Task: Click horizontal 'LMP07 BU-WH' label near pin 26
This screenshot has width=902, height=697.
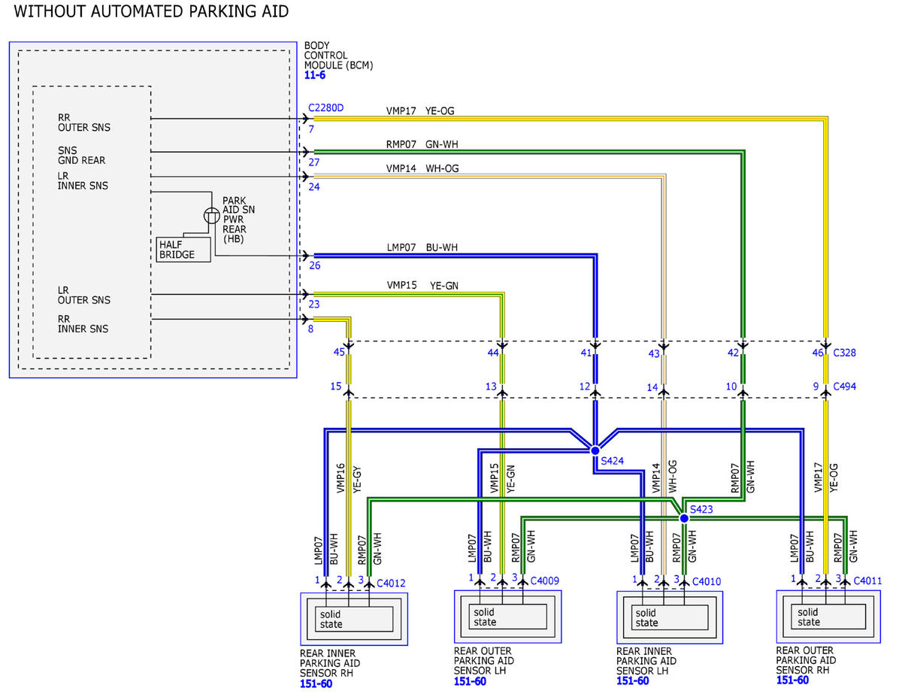Action: (x=422, y=247)
